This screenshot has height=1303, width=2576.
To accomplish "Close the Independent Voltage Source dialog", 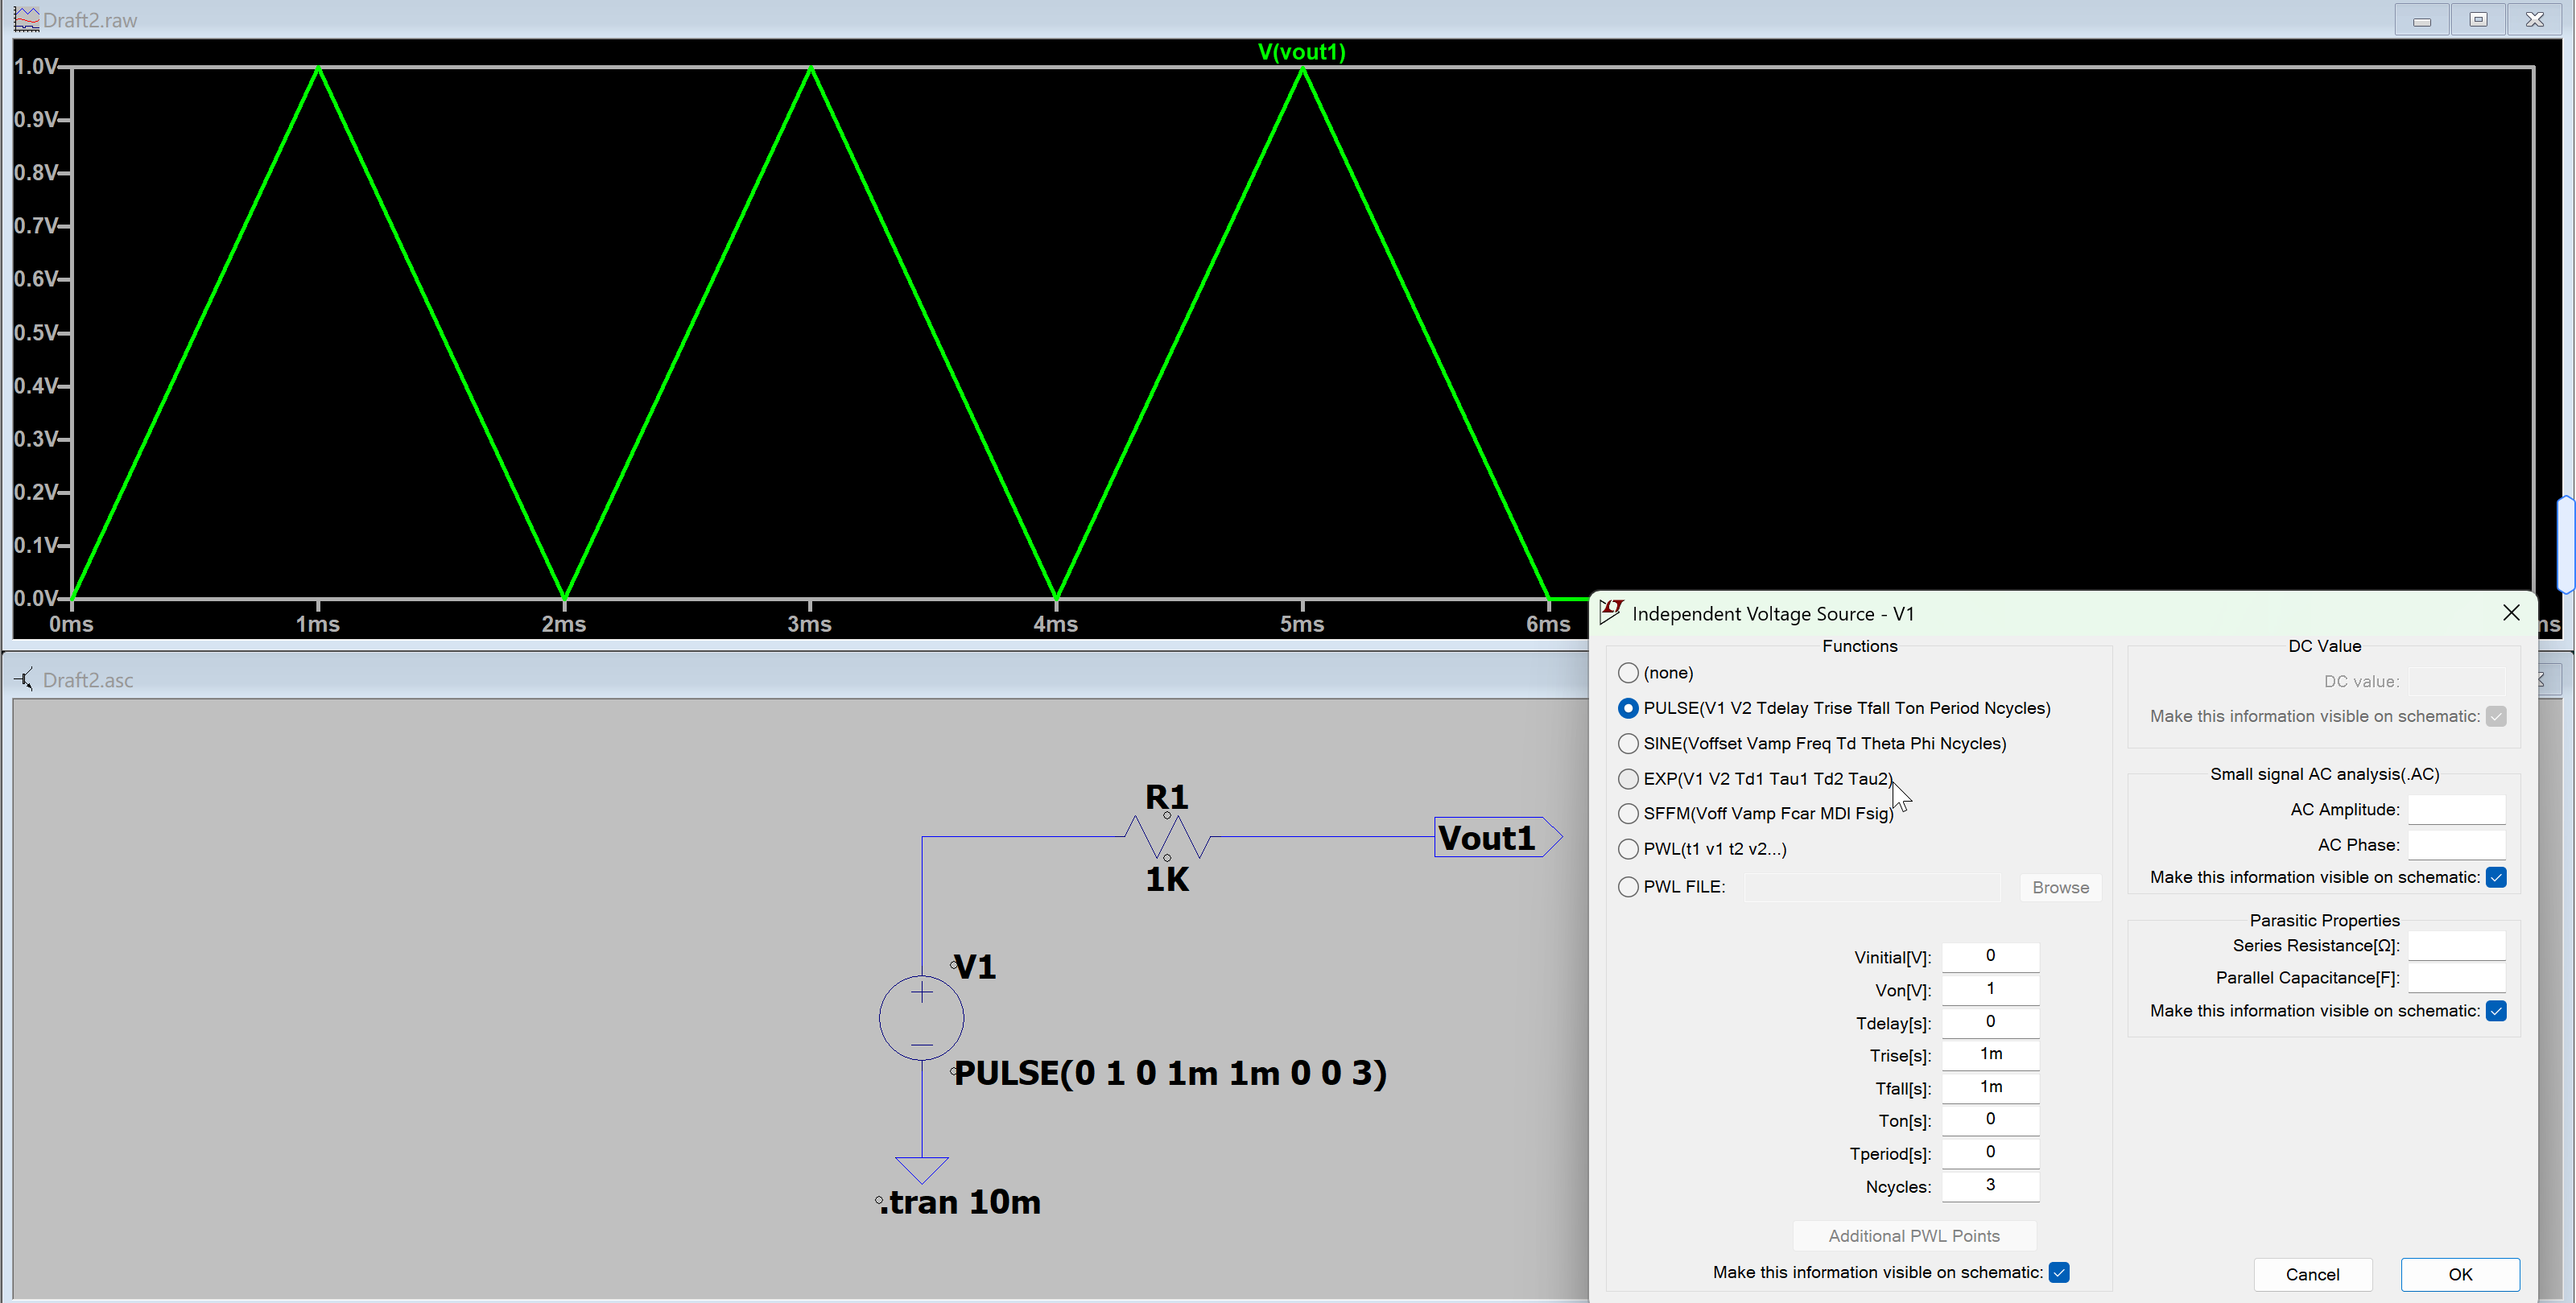I will click(x=2511, y=612).
